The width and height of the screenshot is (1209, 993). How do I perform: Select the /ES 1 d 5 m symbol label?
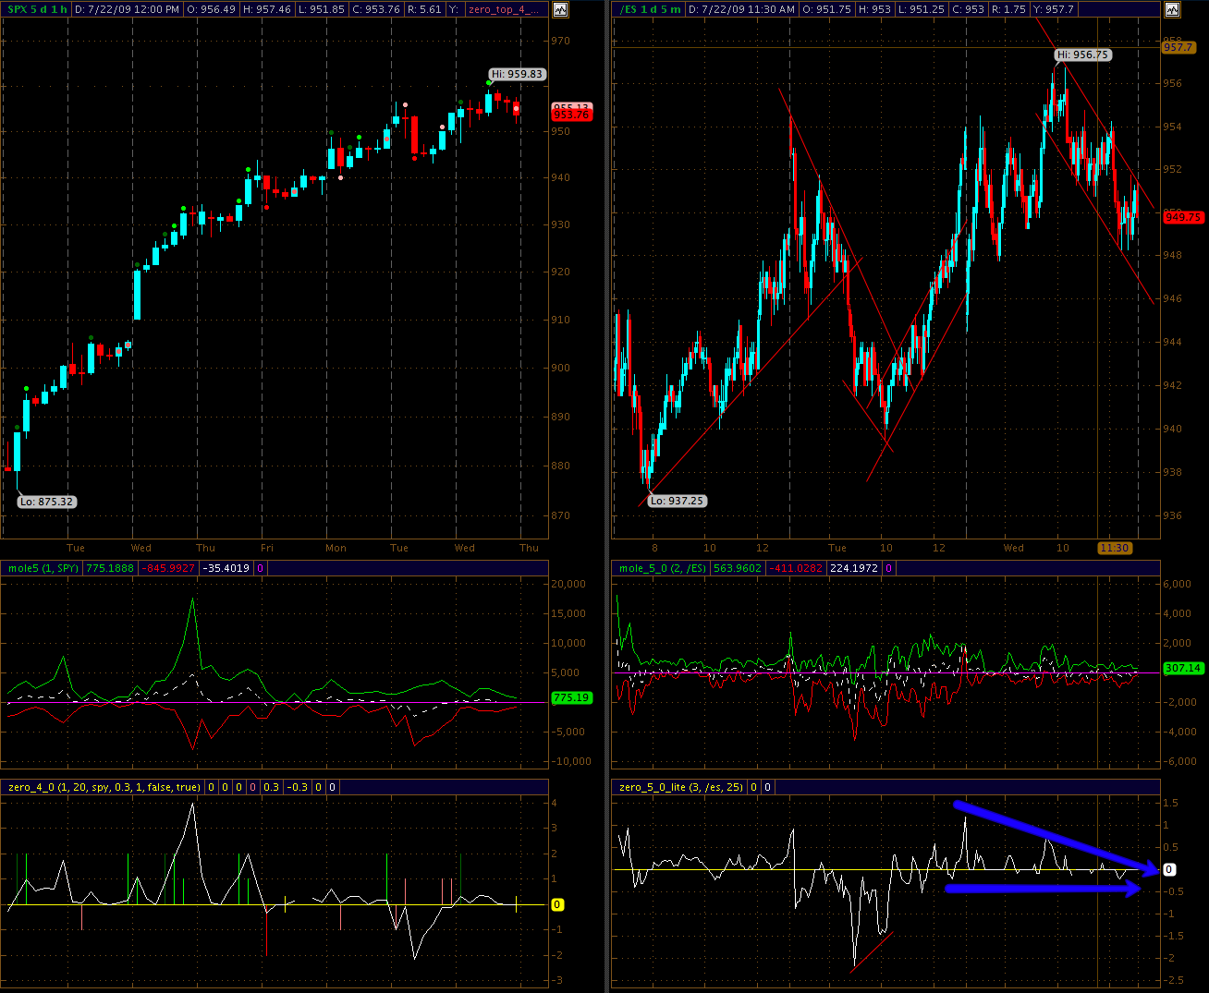click(651, 9)
